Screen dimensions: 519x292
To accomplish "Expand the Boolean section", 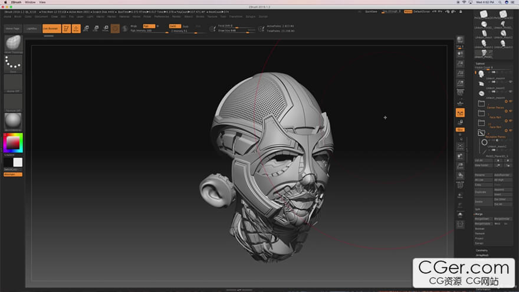I will click(480, 229).
